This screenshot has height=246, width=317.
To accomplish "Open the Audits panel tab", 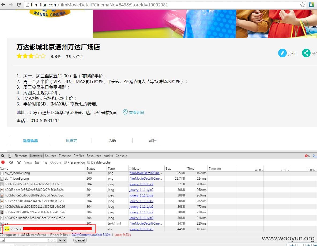I will point(108,156).
